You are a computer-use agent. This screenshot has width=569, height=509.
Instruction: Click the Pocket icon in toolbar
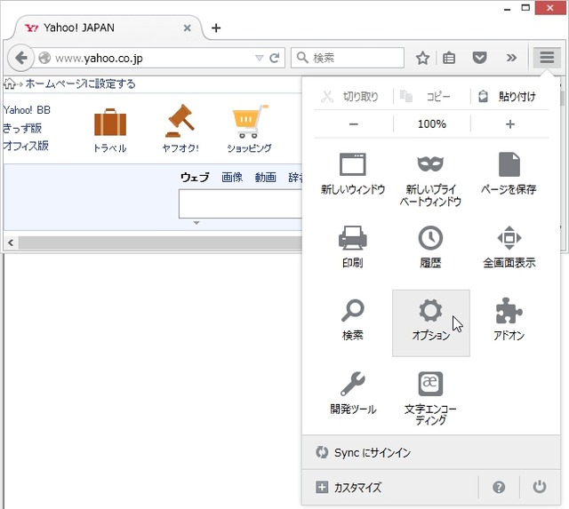(x=479, y=58)
